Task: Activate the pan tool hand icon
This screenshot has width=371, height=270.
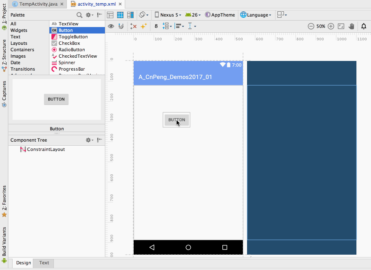Action: tap(352, 26)
